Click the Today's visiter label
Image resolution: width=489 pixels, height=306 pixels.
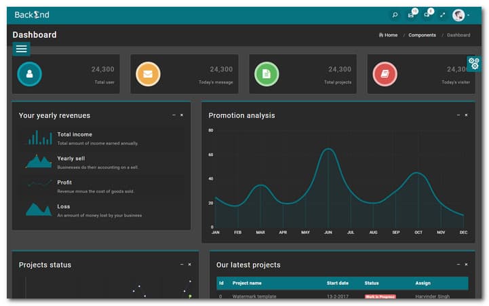click(456, 82)
